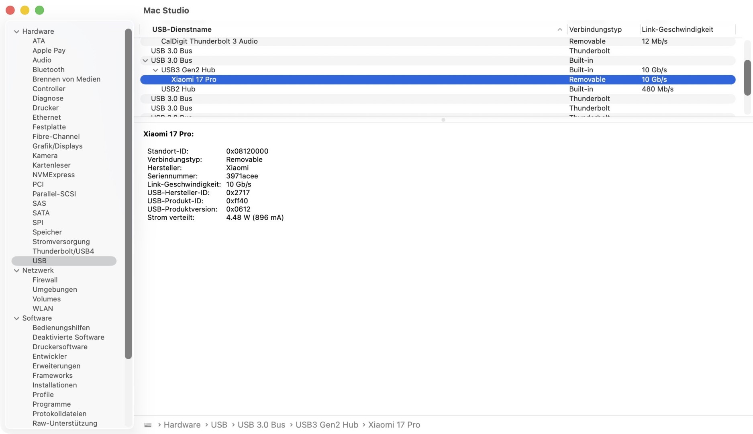Open Firewall under Netzwerk
The height and width of the screenshot is (434, 753).
(x=45, y=280)
